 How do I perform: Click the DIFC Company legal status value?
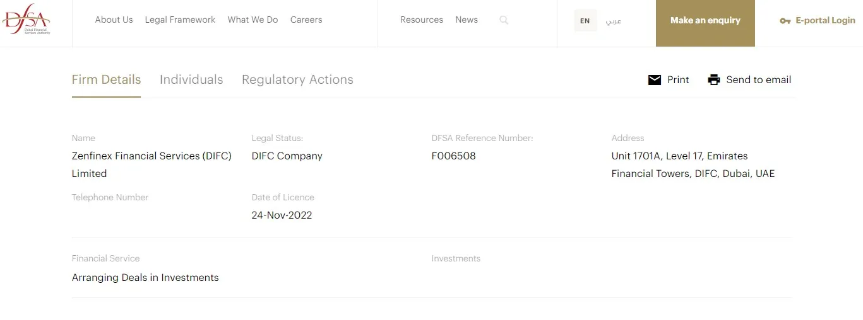coord(287,156)
